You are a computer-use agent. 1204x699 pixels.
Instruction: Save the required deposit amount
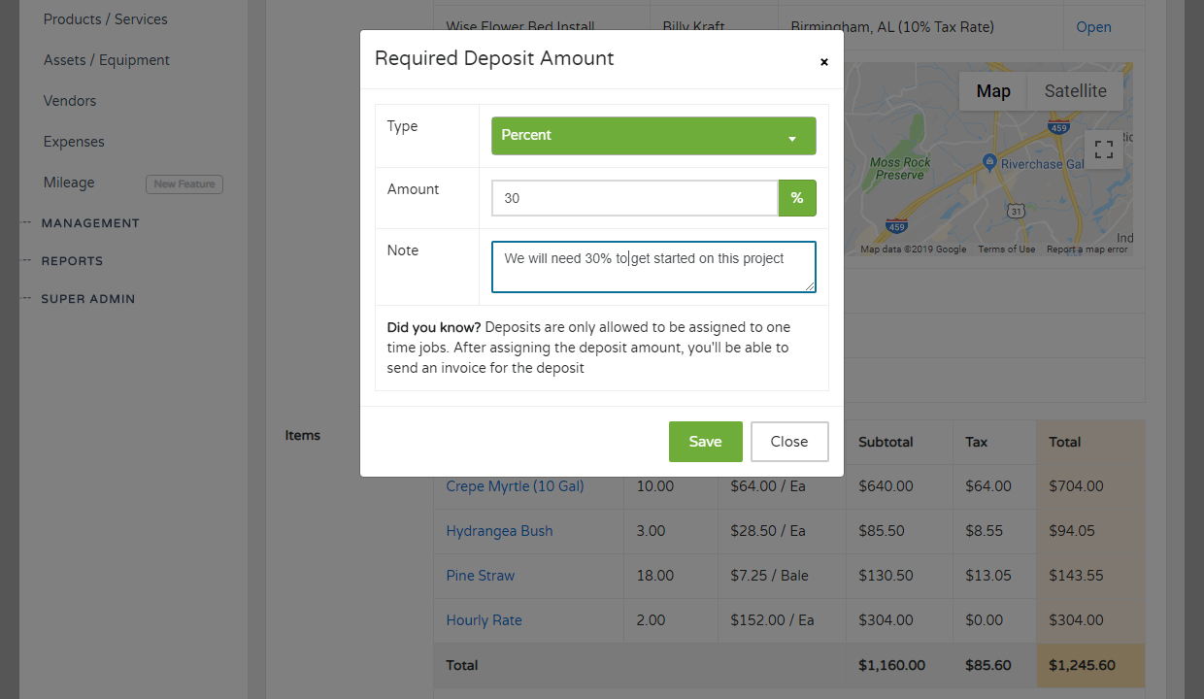705,441
